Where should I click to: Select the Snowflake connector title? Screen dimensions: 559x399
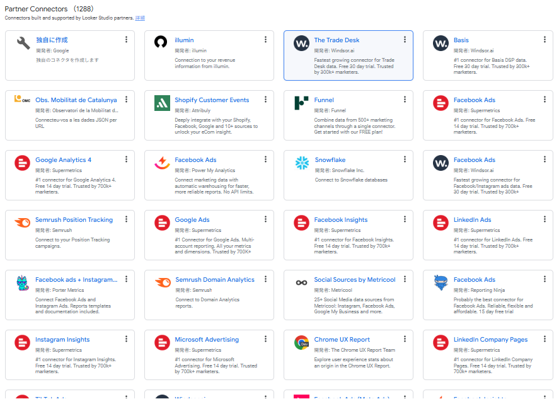(330, 159)
